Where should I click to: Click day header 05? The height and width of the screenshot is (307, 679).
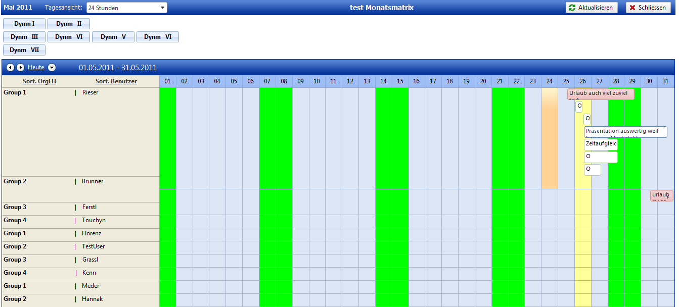pos(234,81)
